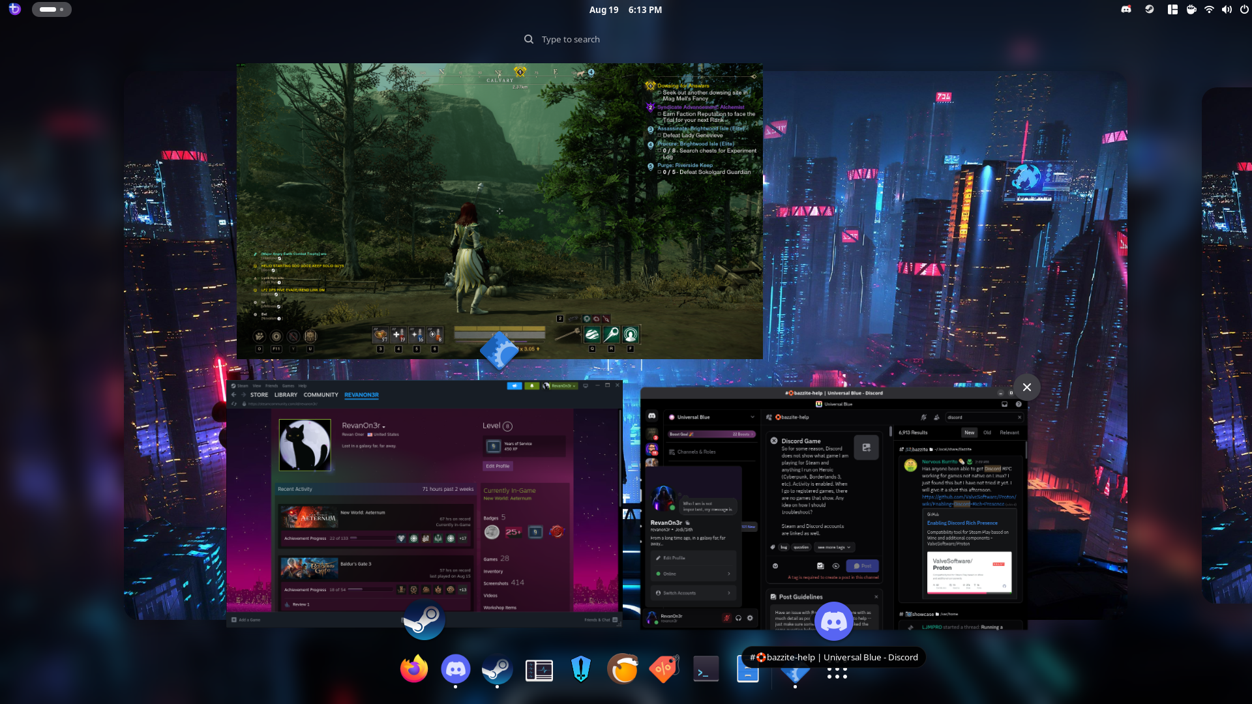Image resolution: width=1252 pixels, height=704 pixels.
Task: Open Firefox from the dock
Action: (x=414, y=669)
